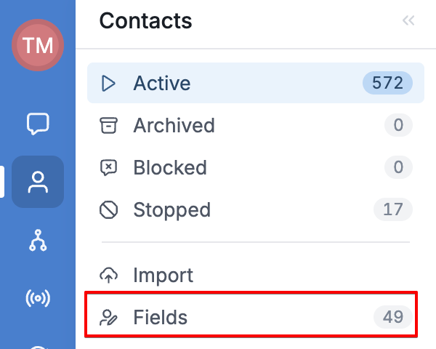Image resolution: width=436 pixels, height=349 pixels.
Task: Select the contacts person icon in sidebar
Action: click(38, 182)
